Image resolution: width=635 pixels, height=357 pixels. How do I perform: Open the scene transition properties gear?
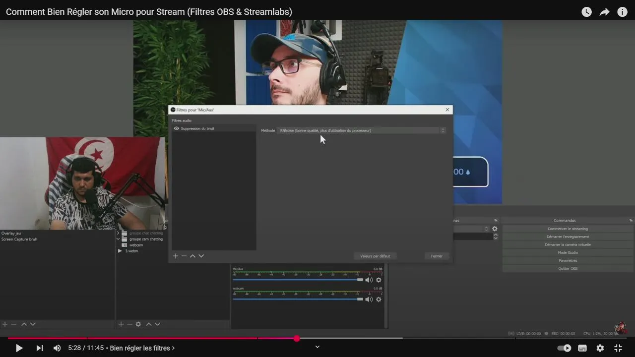click(x=495, y=229)
